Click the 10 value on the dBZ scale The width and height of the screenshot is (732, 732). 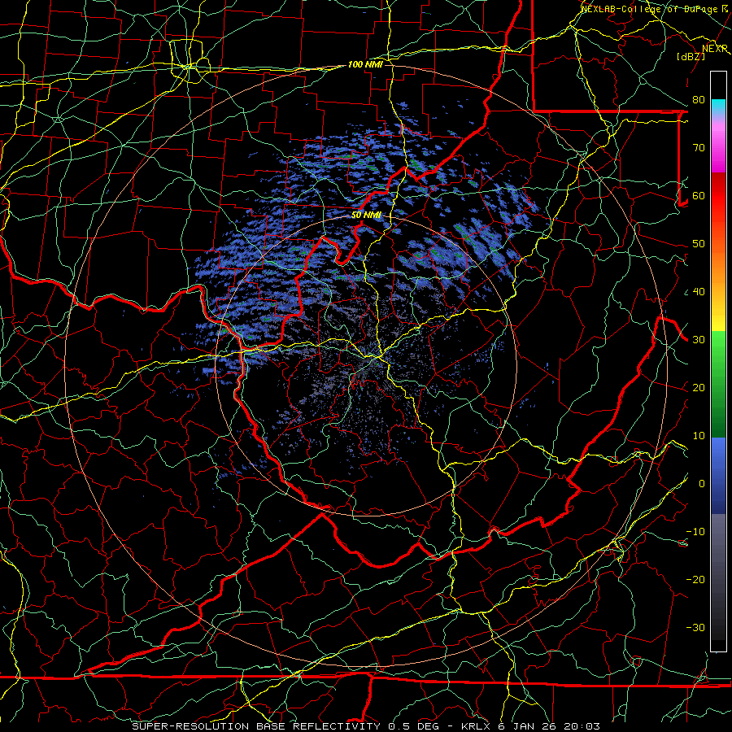pyautogui.click(x=699, y=436)
